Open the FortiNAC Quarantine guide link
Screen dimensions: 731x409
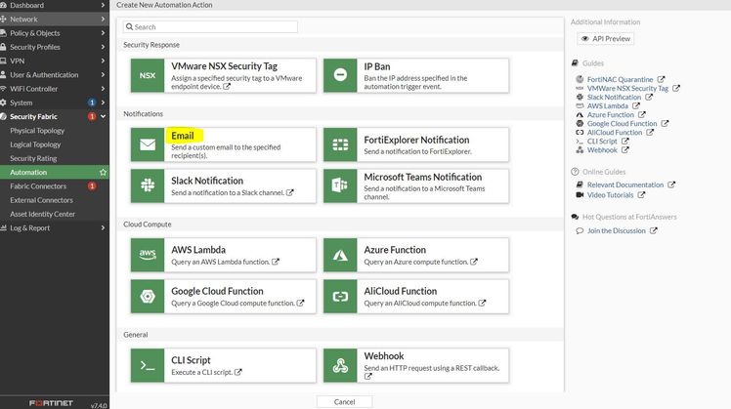(620, 80)
